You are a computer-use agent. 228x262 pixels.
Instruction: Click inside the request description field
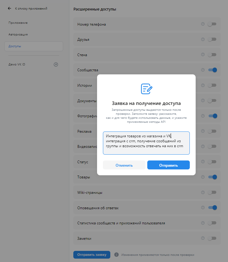click(x=146, y=143)
